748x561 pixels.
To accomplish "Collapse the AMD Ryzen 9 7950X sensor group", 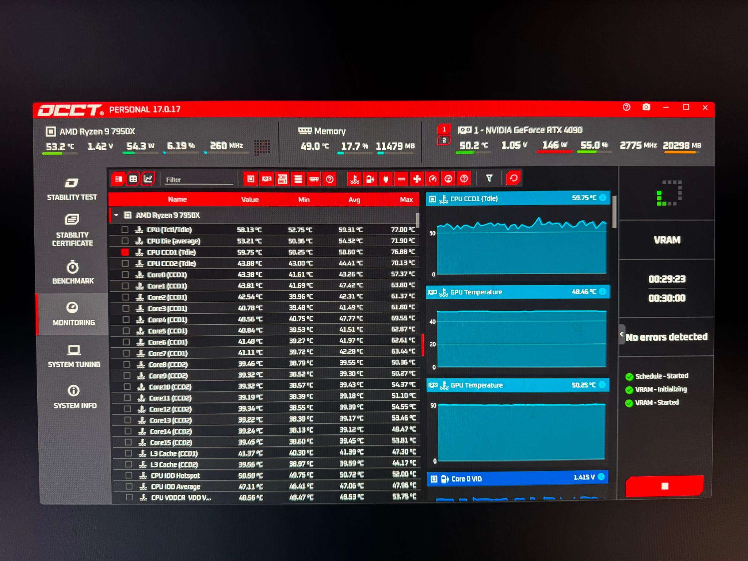I will click(x=116, y=215).
